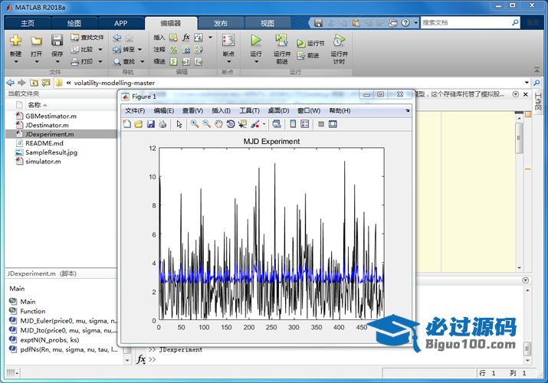Click the show plot tools icon
The width and height of the screenshot is (548, 383).
(x=333, y=124)
